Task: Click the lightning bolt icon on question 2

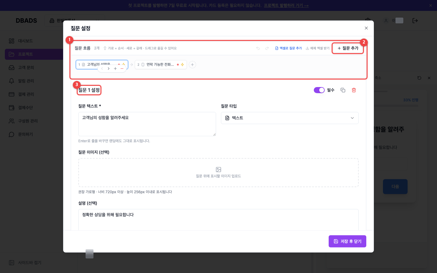Action: coord(182,65)
